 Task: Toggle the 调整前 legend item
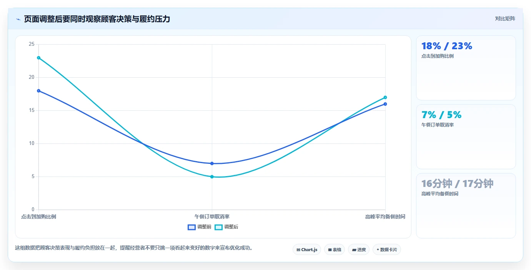click(200, 227)
